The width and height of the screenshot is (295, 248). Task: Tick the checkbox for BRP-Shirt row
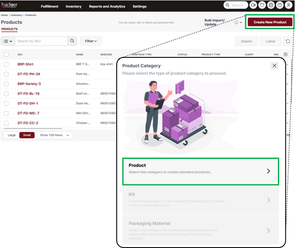tap(6, 64)
